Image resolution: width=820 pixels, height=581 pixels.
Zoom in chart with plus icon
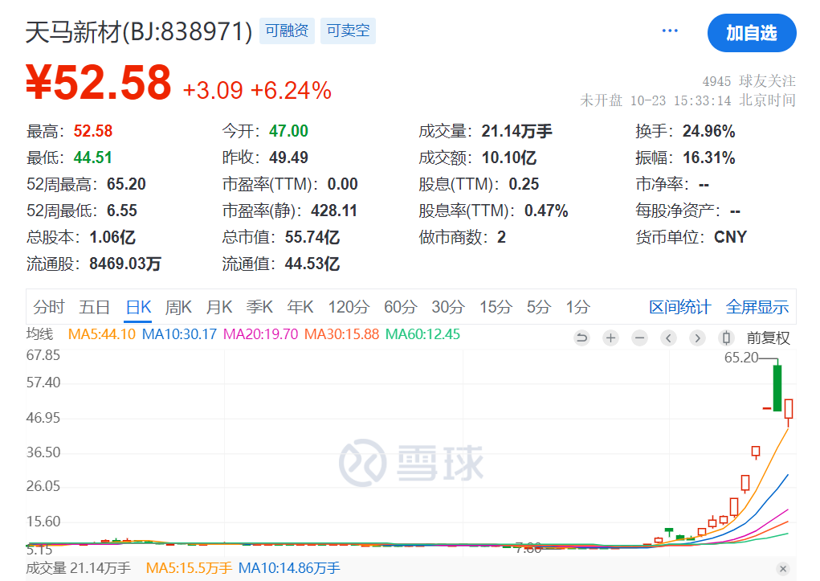pos(610,338)
